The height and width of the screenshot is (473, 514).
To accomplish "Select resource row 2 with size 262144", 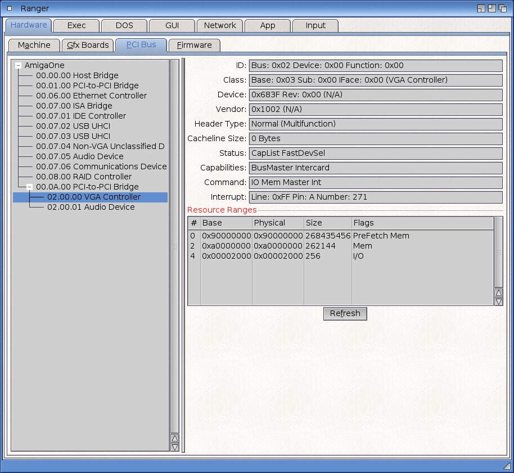I will [340, 246].
